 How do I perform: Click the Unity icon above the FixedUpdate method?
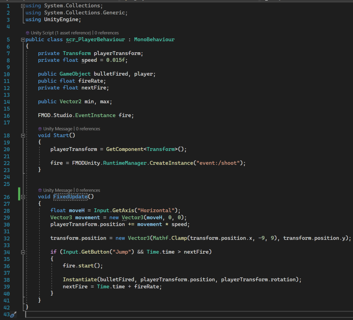(x=40, y=190)
